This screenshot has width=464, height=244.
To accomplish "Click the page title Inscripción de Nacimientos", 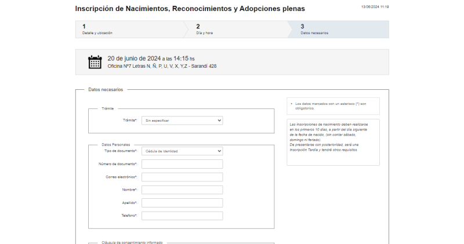I will click(x=190, y=9).
